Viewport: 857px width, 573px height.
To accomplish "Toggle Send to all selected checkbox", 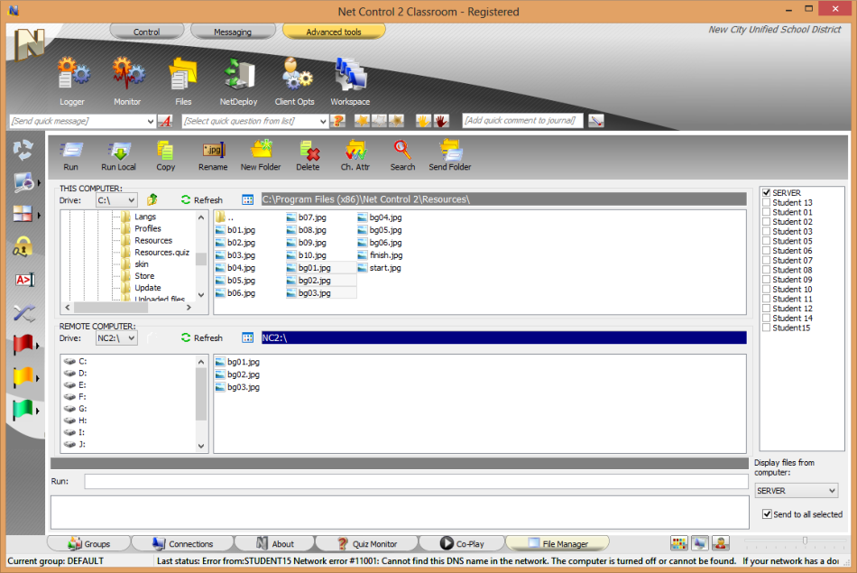I will (767, 514).
